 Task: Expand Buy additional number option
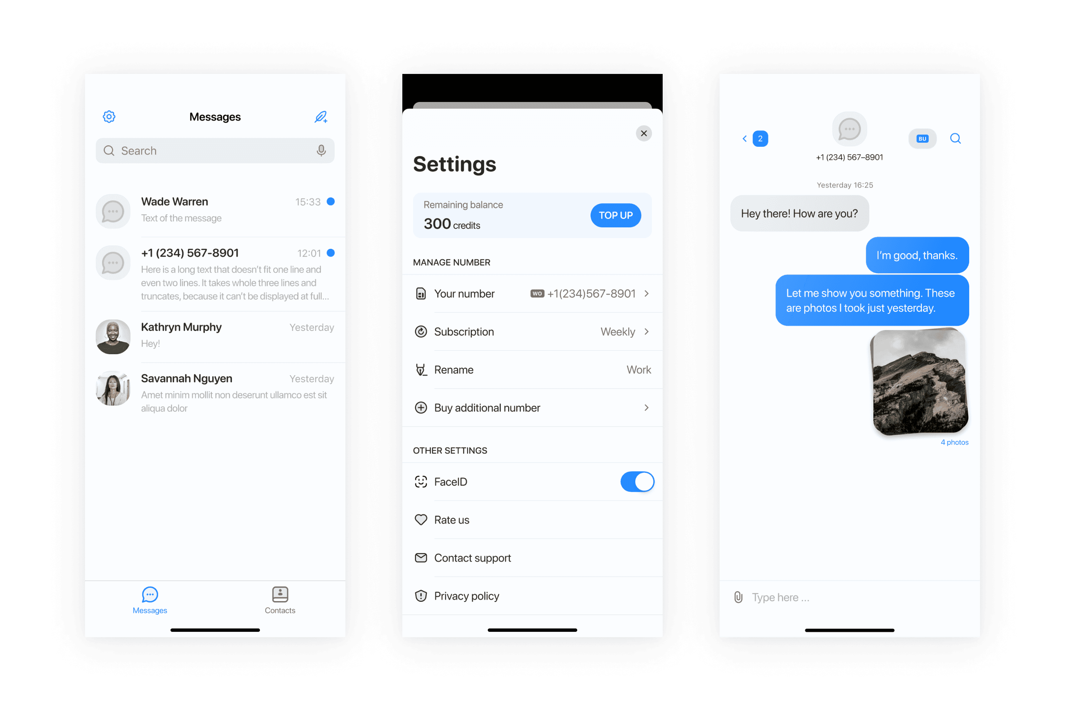click(648, 408)
